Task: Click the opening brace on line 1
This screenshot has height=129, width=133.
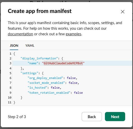Action: coord(14,54)
